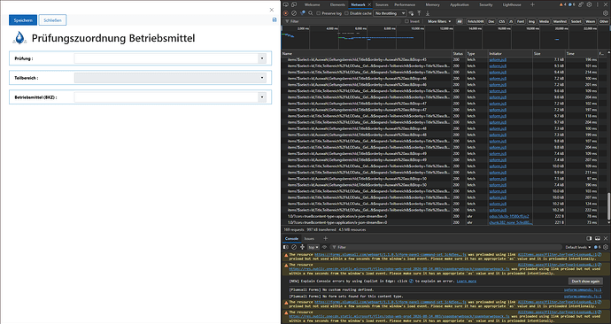
Task: Switch to the Sources tab
Action: 382,4
